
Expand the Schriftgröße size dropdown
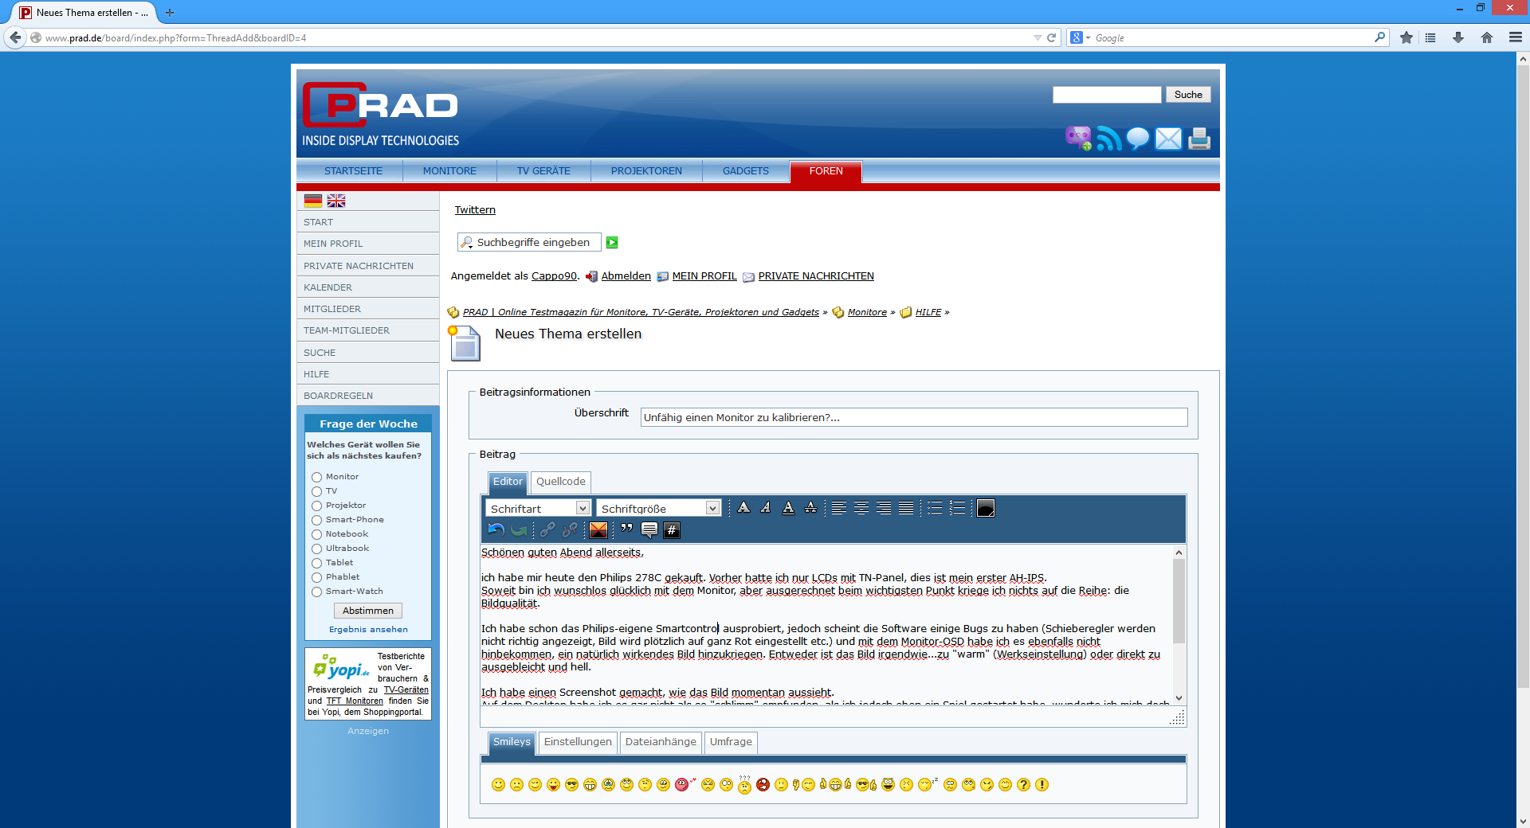pos(712,509)
